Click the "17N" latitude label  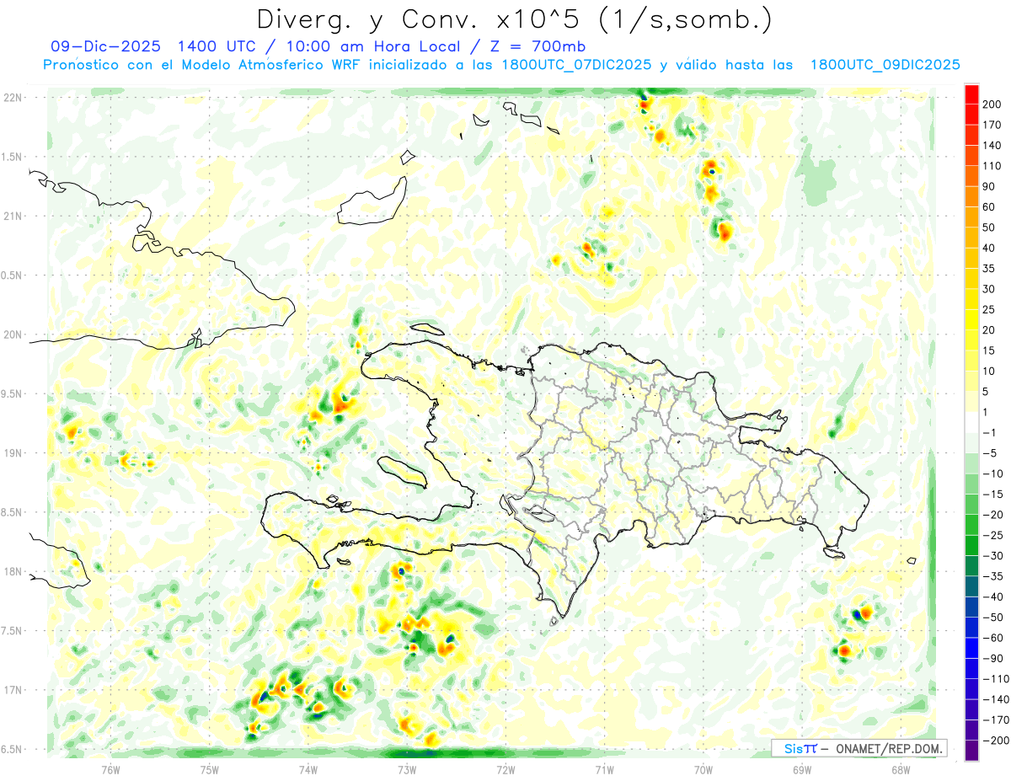coord(13,690)
